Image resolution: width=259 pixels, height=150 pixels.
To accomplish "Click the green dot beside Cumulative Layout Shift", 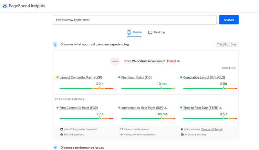I will [x=181, y=77].
